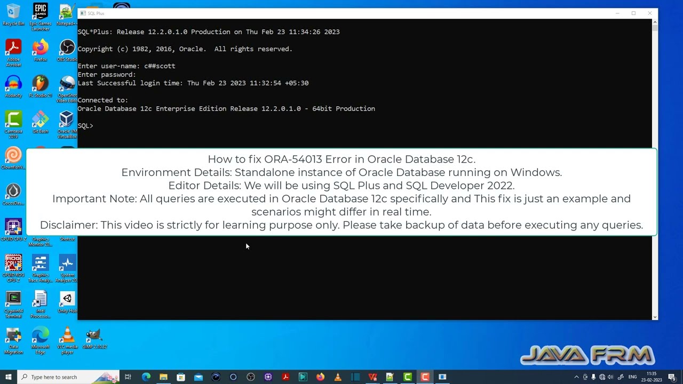Viewport: 683px width, 384px height.
Task: Switch to the SQL Plus taskbar window
Action: [x=442, y=377]
